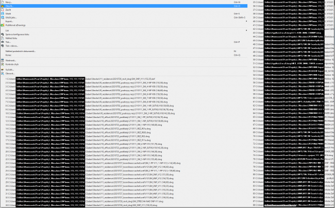Click the Kontrola chyb audit icon
This screenshot has height=208, width=335.
pyautogui.click(x=3, y=64)
